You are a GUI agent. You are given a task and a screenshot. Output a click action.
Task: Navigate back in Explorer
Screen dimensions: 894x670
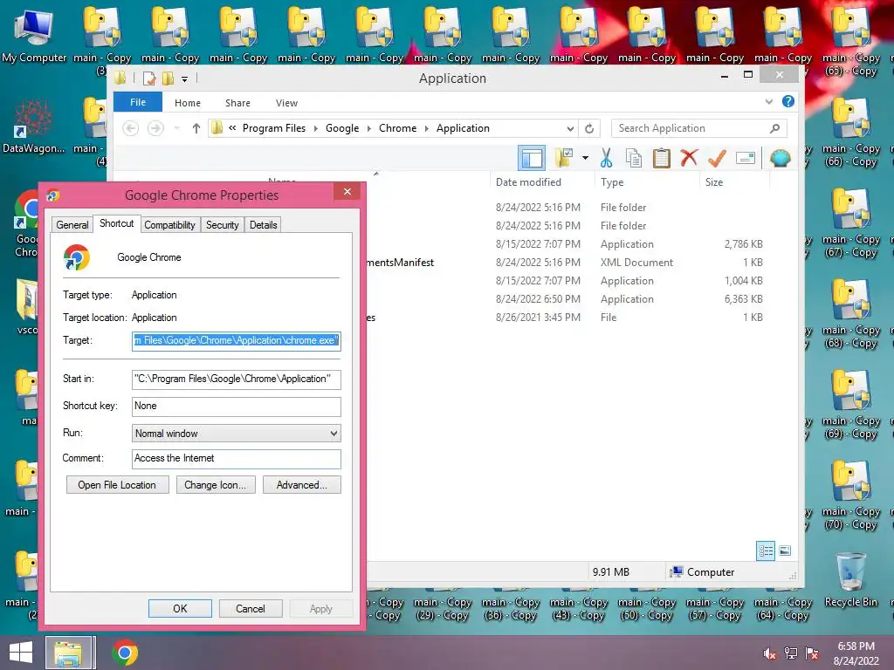(x=131, y=129)
